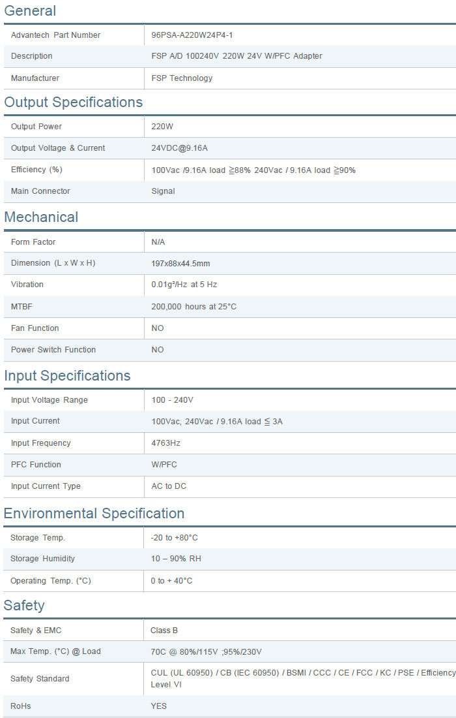Viewport: 456px width, 718px height.
Task: Click the Input Specifications heading
Action: [67, 376]
